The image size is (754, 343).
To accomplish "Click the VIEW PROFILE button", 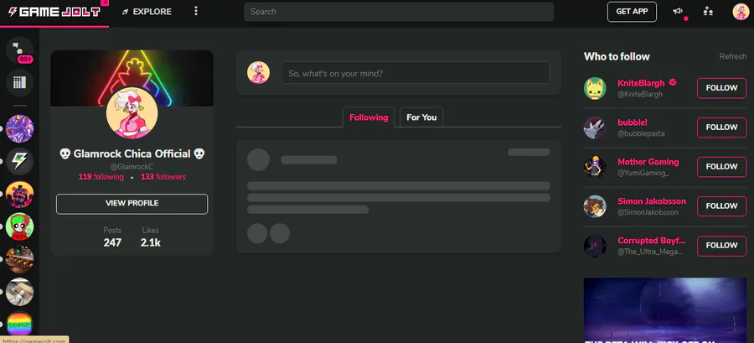I will [132, 204].
